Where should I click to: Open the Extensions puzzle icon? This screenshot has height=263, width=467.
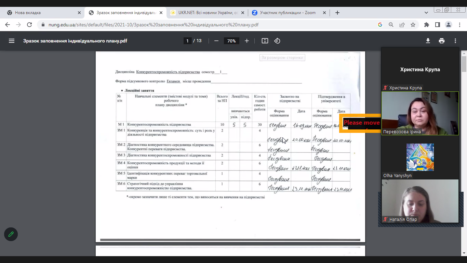pyautogui.click(x=426, y=25)
